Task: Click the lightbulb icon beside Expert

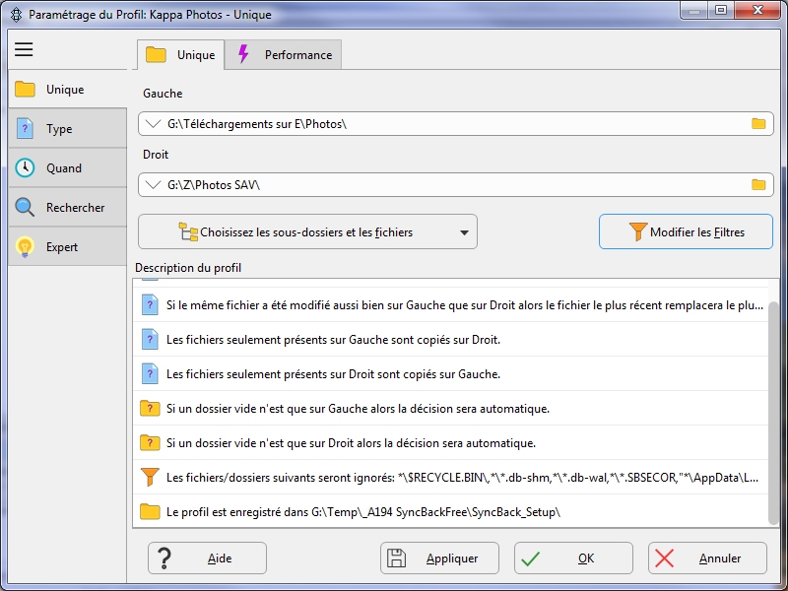Action: click(x=25, y=247)
